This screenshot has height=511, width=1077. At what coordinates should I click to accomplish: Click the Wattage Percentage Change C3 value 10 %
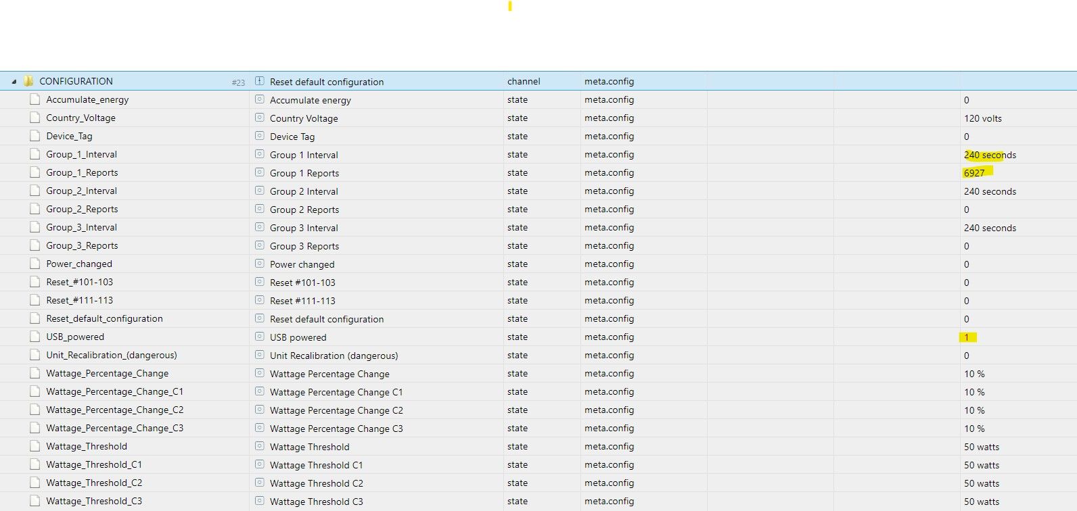tap(974, 429)
